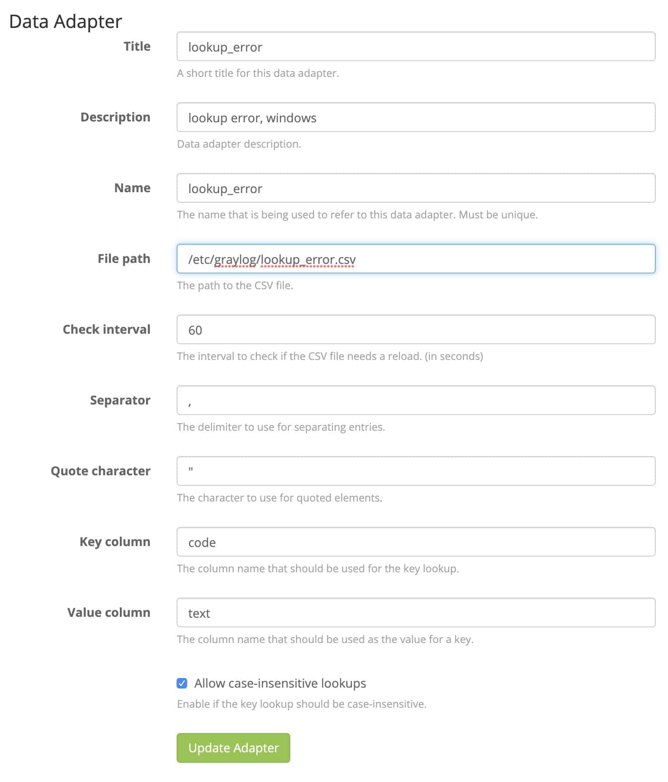668x782 pixels.
Task: Click the 'Allow case-insensitive lookups' label text
Action: (x=280, y=683)
